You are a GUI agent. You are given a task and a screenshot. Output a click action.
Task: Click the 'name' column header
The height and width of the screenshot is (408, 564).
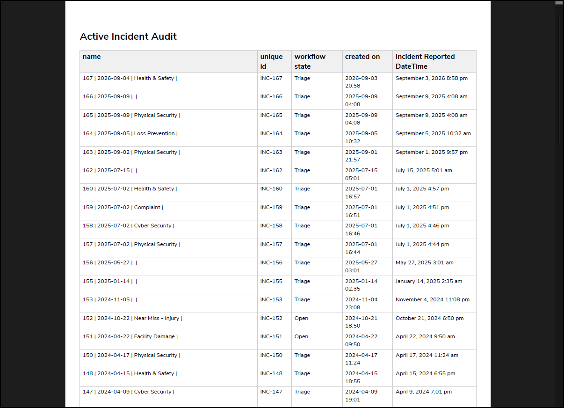(168, 61)
